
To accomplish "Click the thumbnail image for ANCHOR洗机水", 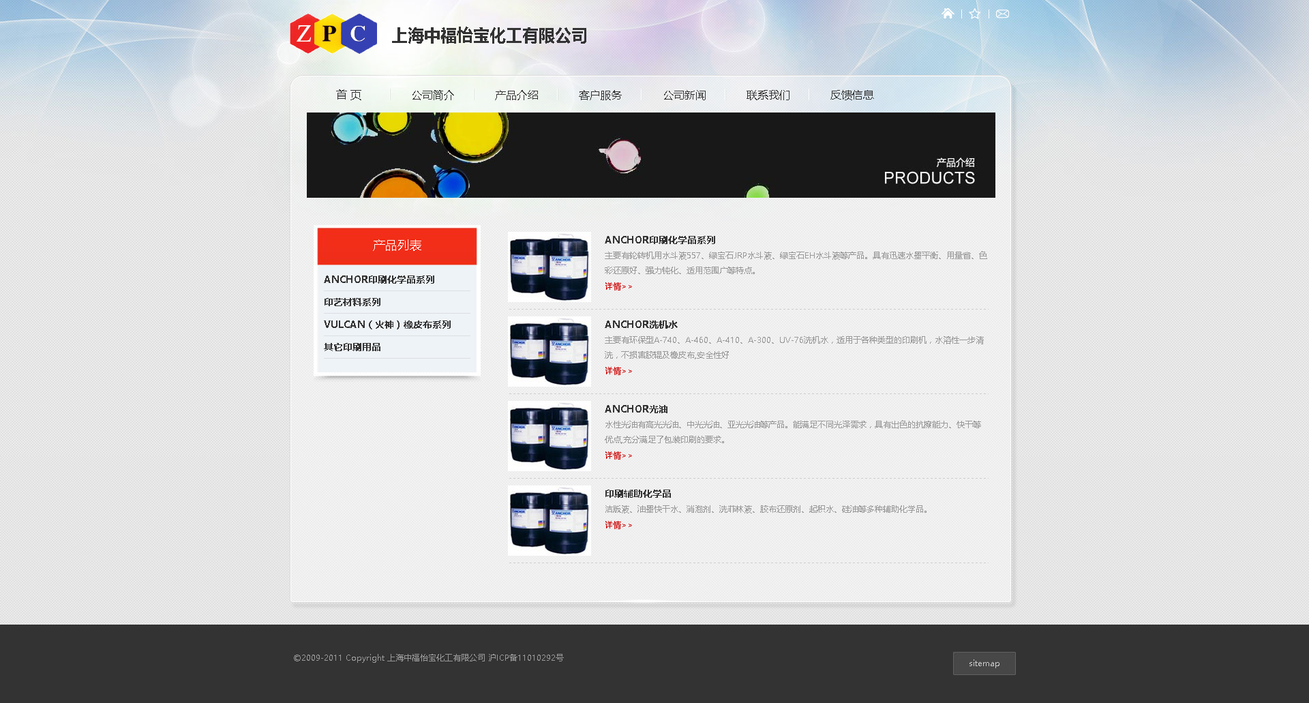I will [x=550, y=351].
